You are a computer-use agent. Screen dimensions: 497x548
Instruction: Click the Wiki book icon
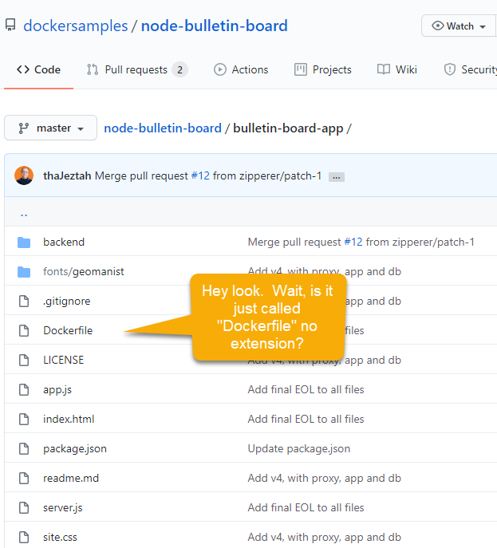click(x=384, y=69)
